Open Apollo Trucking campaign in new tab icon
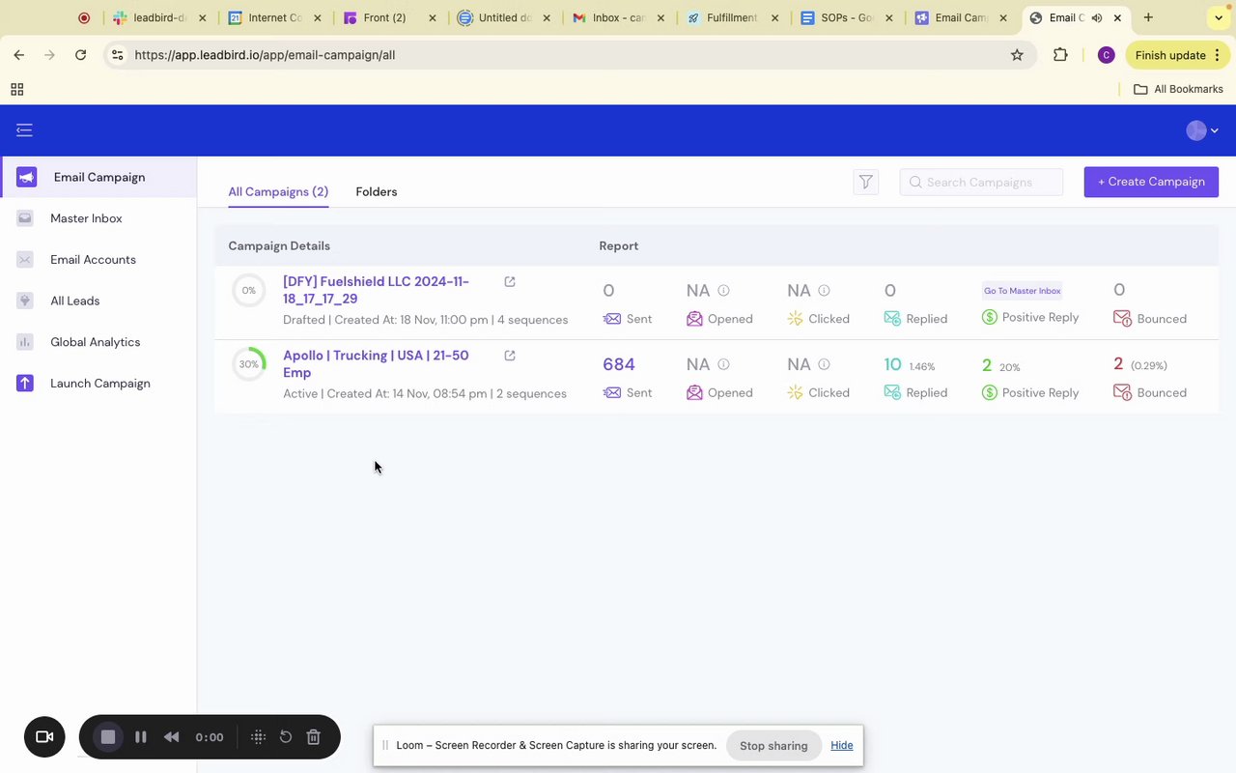 (510, 356)
